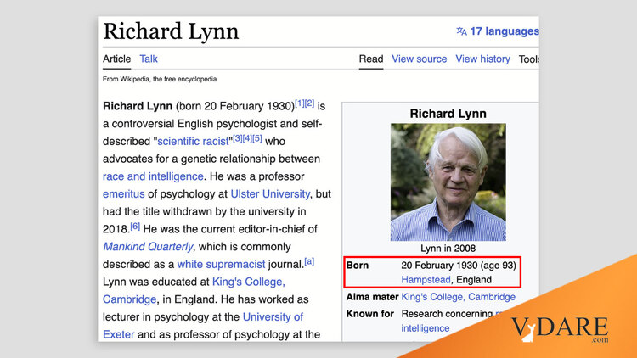Follow citation [3] reference

point(238,138)
